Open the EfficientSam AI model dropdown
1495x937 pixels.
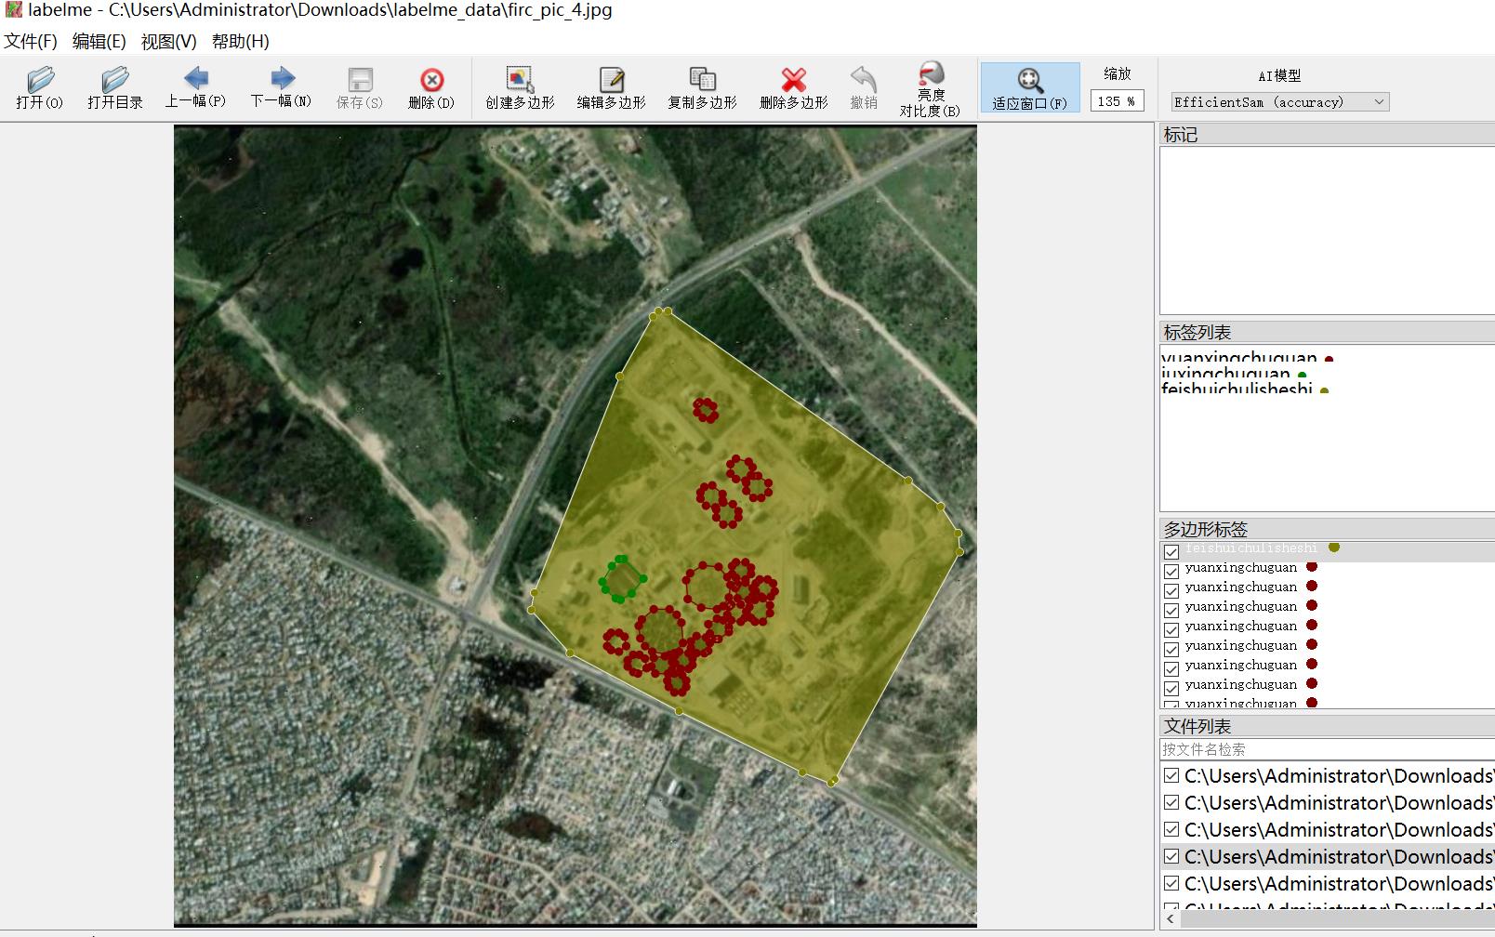pos(1279,102)
